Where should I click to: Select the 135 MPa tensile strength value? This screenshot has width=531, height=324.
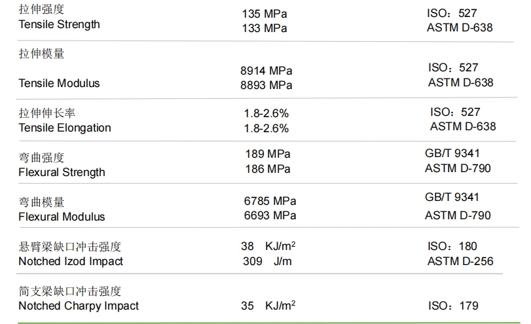[265, 14]
